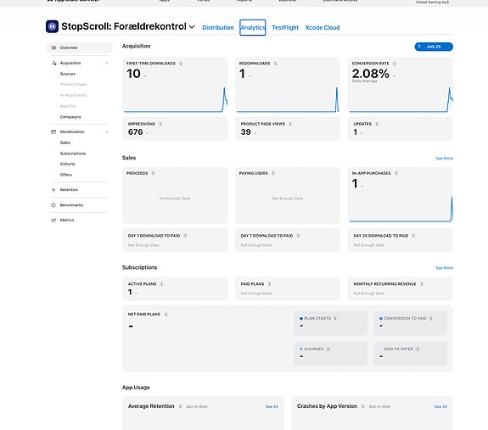Open Sales under Monetization
Screen dimensions: 488x430
point(65,142)
